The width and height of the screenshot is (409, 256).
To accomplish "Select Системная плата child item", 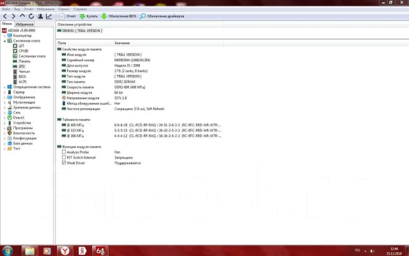I will 32,56.
